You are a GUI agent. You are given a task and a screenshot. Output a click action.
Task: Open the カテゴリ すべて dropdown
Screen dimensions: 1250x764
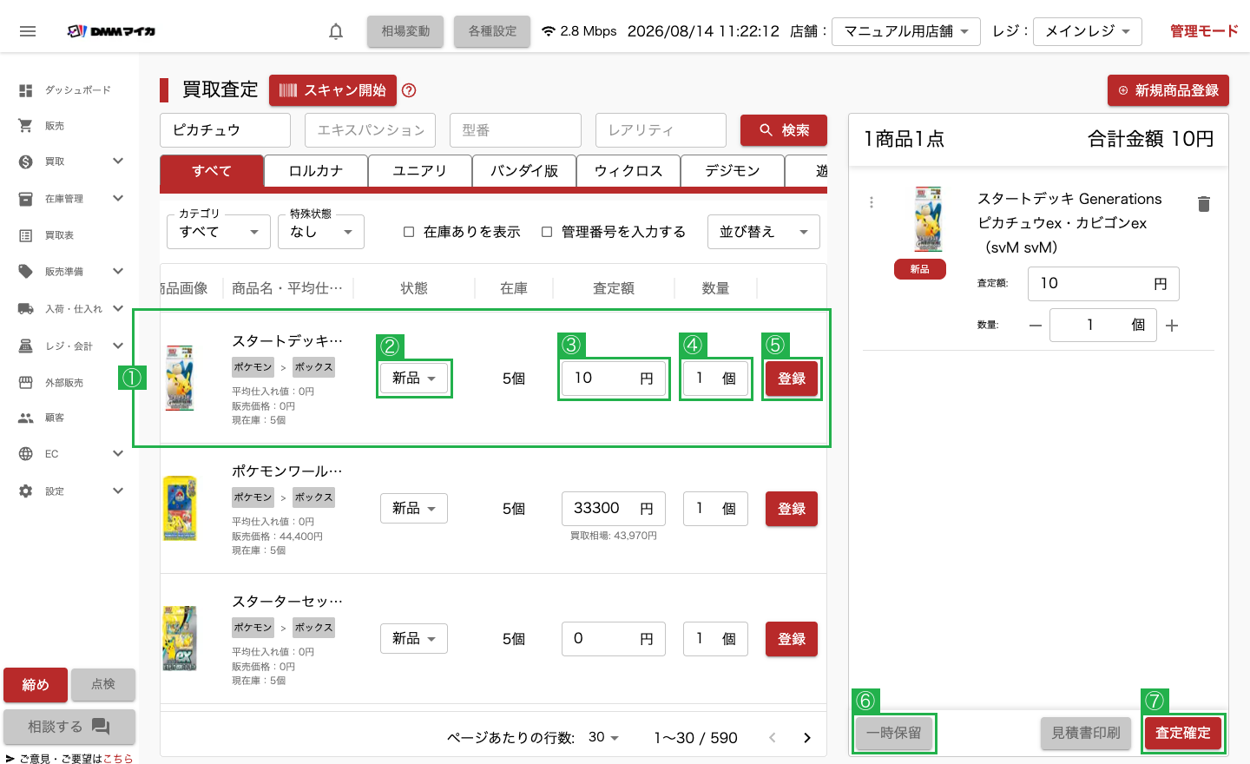[x=219, y=232]
